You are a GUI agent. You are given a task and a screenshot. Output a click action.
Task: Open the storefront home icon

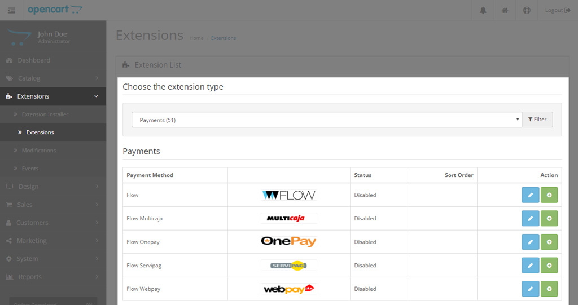[x=505, y=10]
